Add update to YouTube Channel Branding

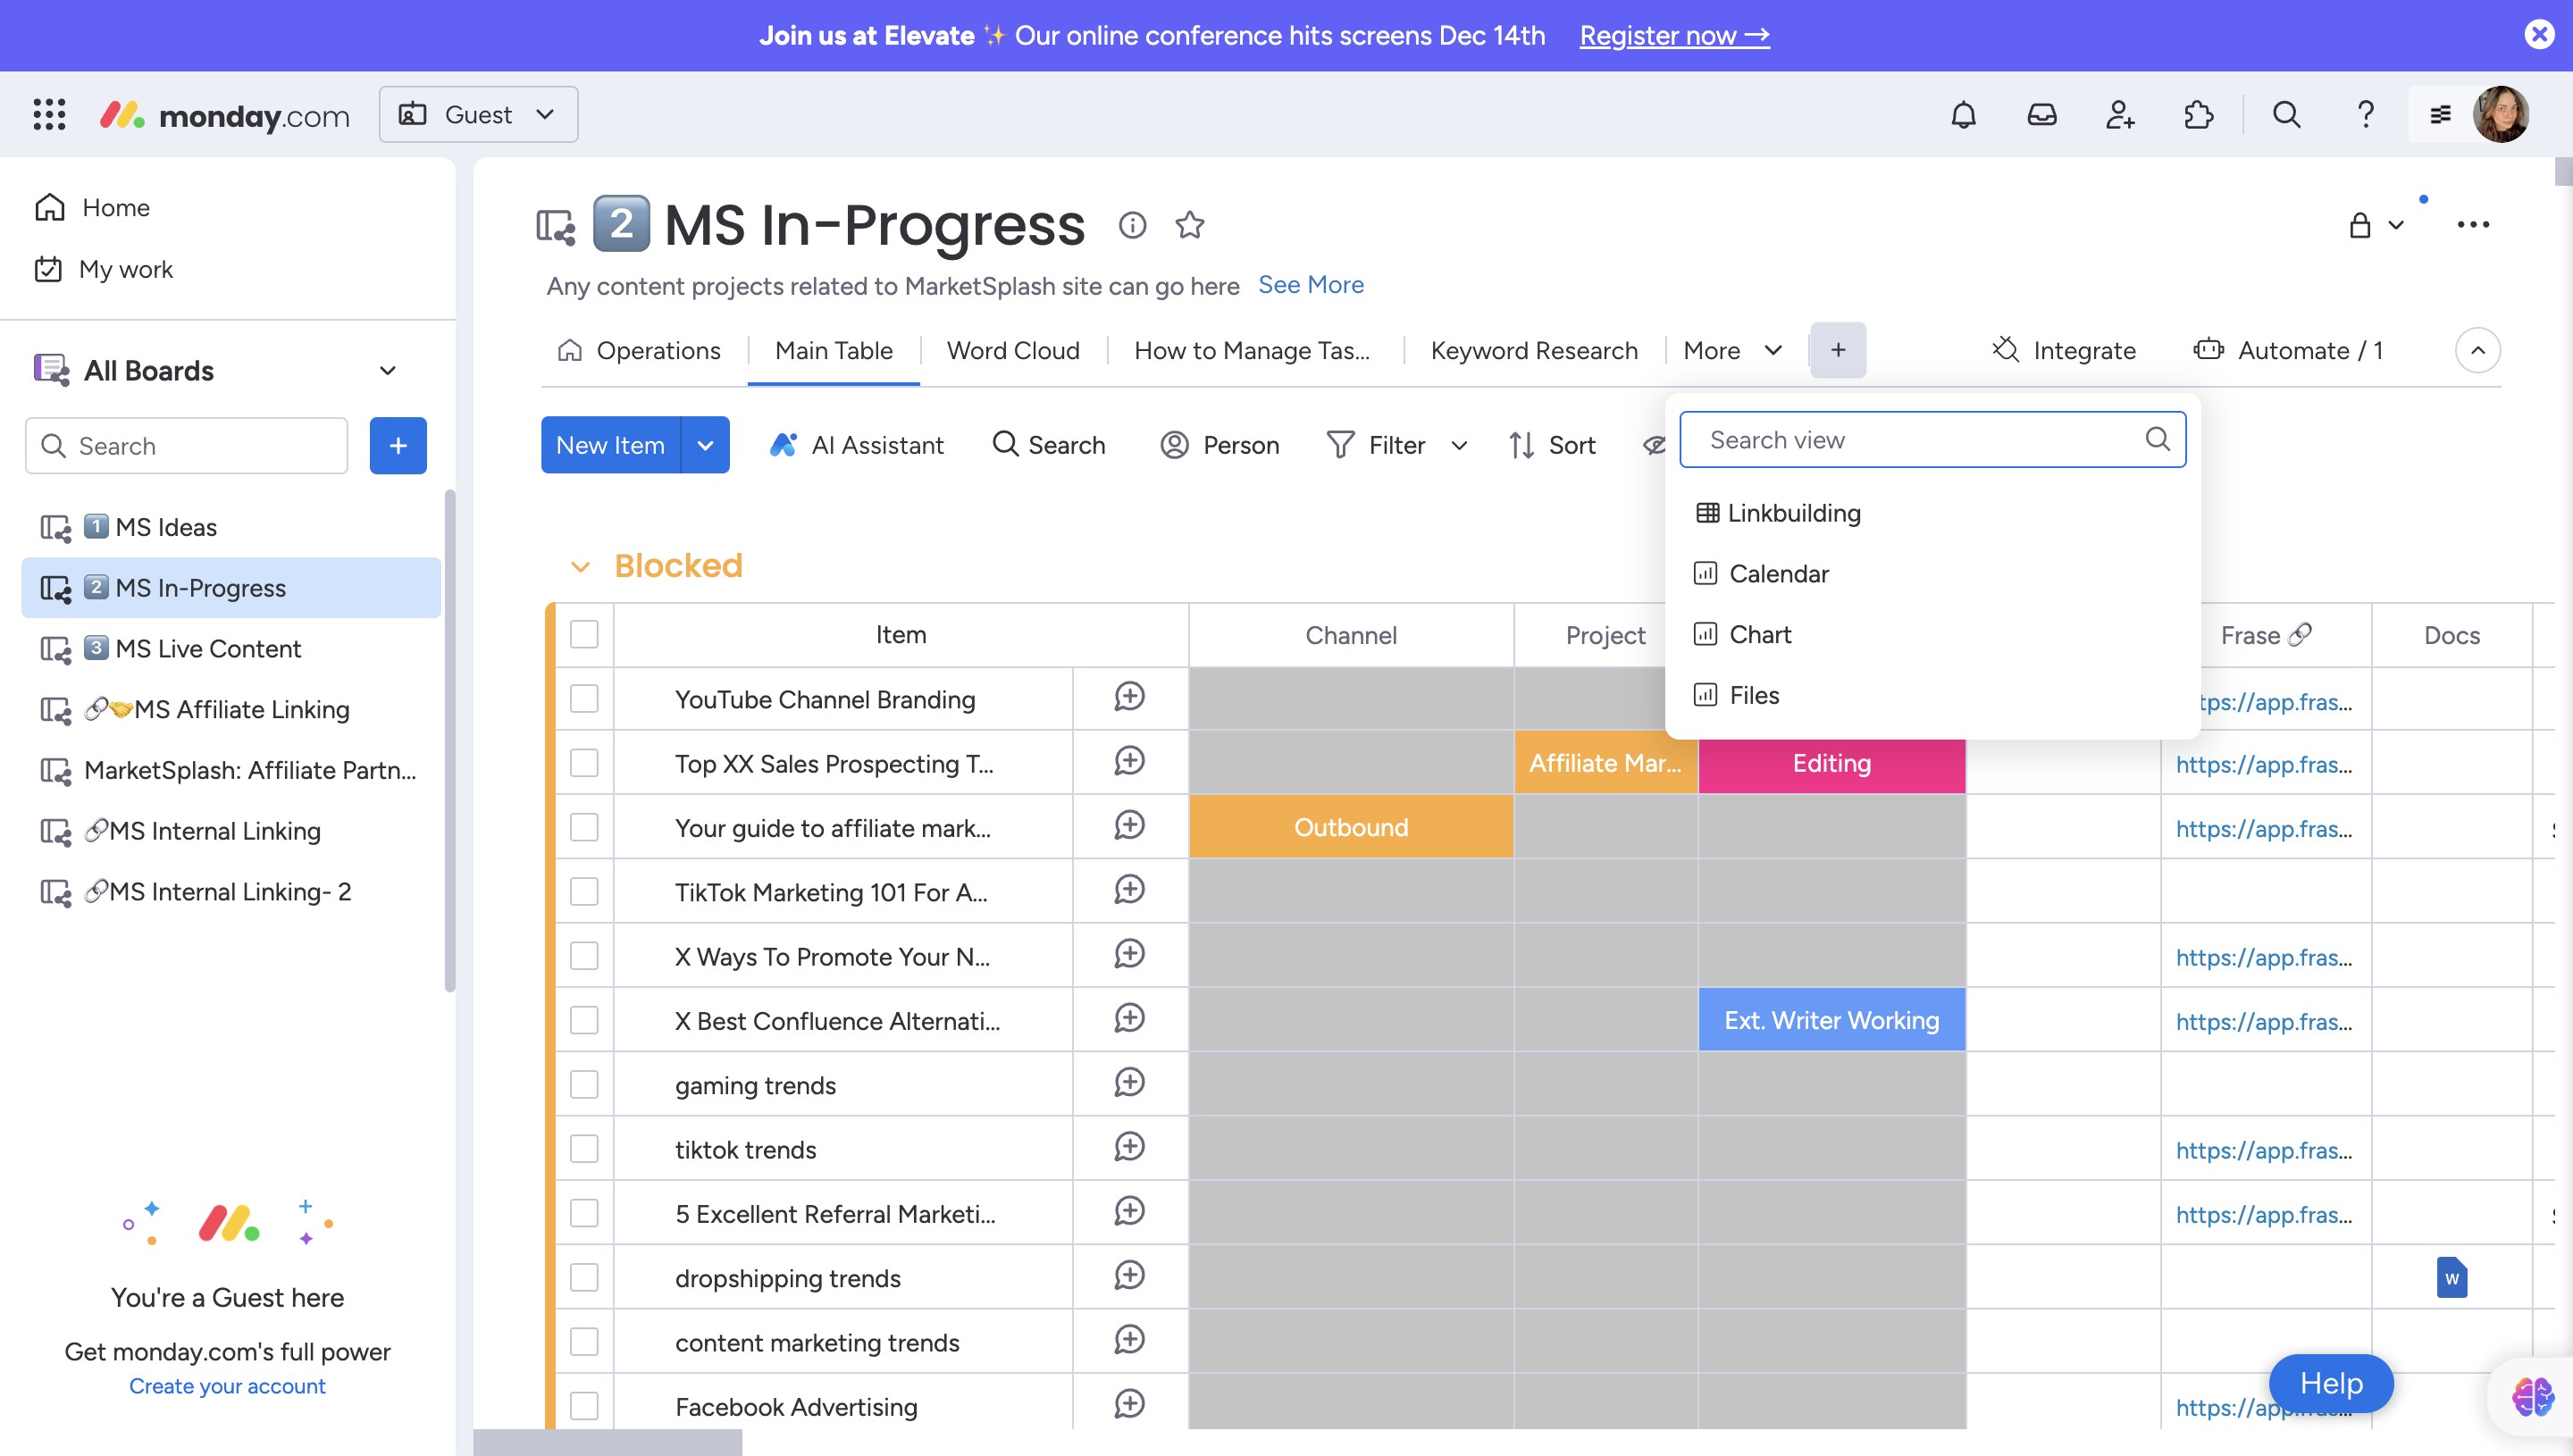(x=1129, y=697)
